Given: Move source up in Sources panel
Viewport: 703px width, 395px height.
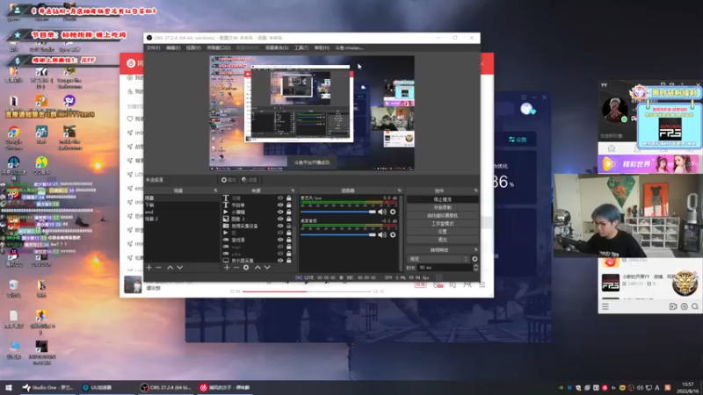Looking at the screenshot, I should [257, 268].
